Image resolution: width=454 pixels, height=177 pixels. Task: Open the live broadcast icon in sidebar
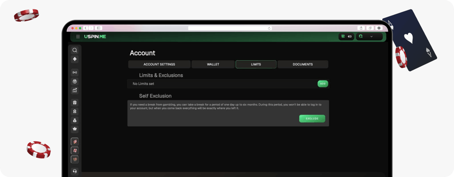pos(75,73)
